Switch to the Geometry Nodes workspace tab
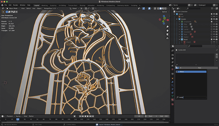Screen dimensions: 219x126 point(123,5)
